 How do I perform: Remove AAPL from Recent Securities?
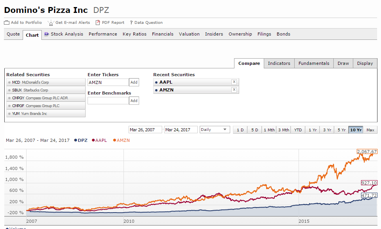click(x=234, y=82)
